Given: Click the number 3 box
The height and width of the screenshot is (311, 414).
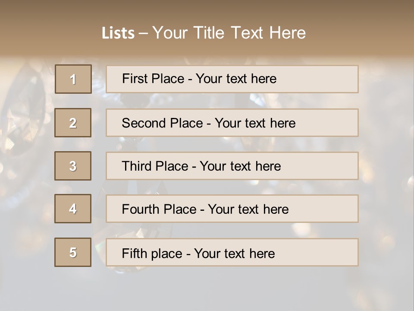Looking at the screenshot, I should [x=73, y=166].
